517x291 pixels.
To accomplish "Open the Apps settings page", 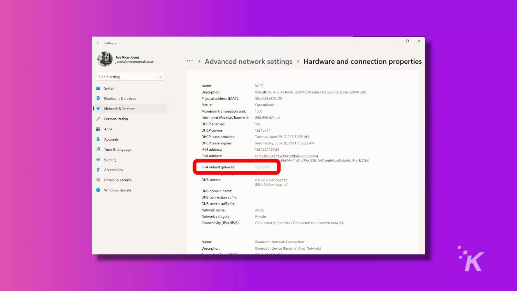I will point(108,129).
